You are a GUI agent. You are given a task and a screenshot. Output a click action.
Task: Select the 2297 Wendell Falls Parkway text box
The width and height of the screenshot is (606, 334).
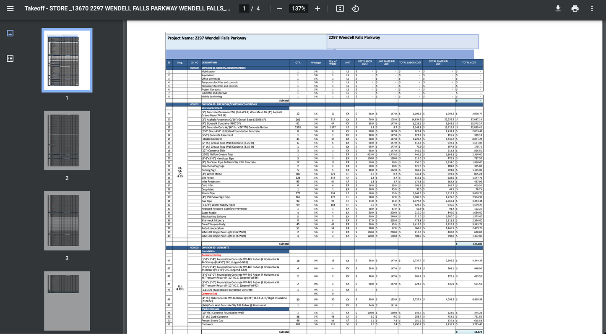point(402,41)
